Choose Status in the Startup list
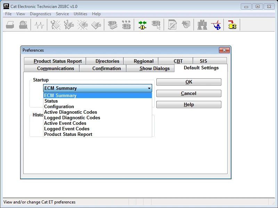The height and width of the screenshot is (208, 278). pyautogui.click(x=98, y=101)
